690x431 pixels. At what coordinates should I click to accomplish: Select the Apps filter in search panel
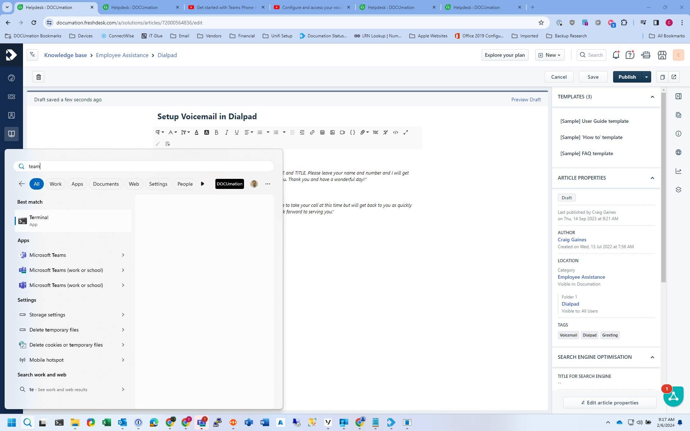click(77, 184)
